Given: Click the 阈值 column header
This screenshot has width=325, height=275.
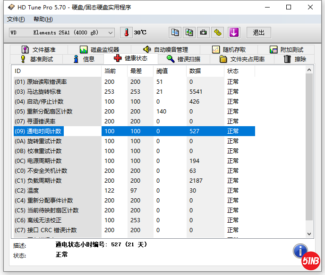Looking at the screenshot, I should pyautogui.click(x=162, y=71).
